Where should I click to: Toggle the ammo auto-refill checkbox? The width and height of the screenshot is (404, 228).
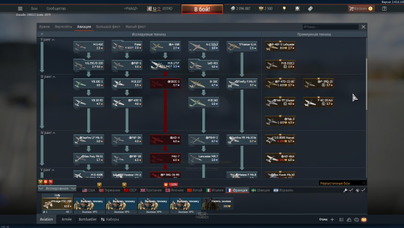363,190
